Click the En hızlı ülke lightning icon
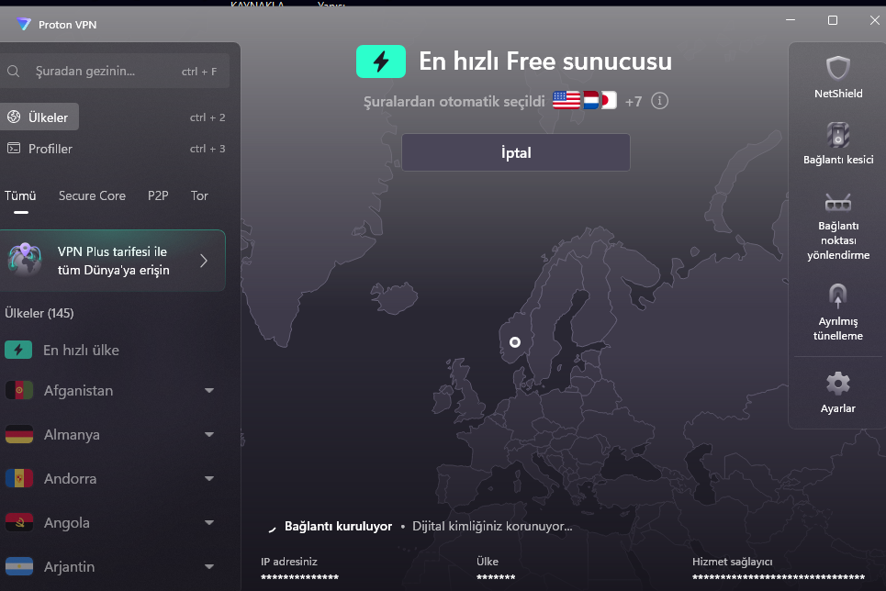 pos(18,350)
